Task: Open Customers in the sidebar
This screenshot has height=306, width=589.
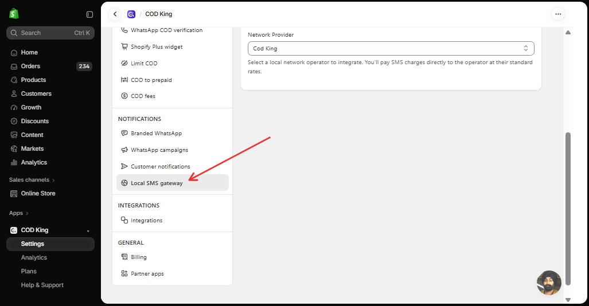Action: (x=50, y=94)
